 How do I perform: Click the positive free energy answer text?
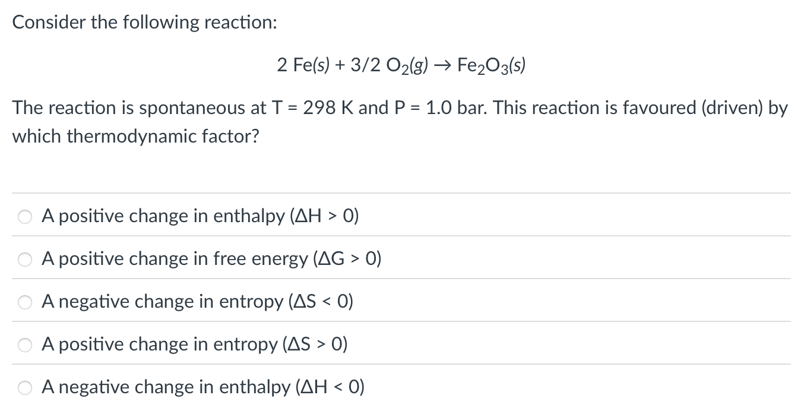click(211, 259)
